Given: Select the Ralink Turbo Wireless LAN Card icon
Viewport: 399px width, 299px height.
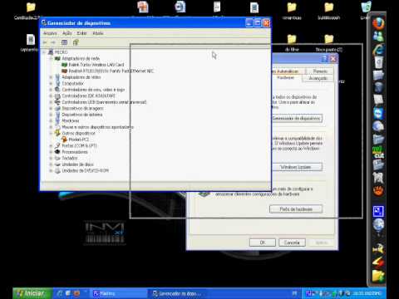Looking at the screenshot, I should tap(64, 65).
